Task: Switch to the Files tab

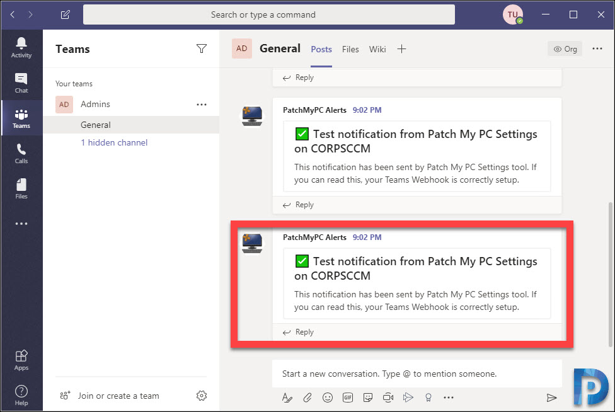Action: point(350,49)
